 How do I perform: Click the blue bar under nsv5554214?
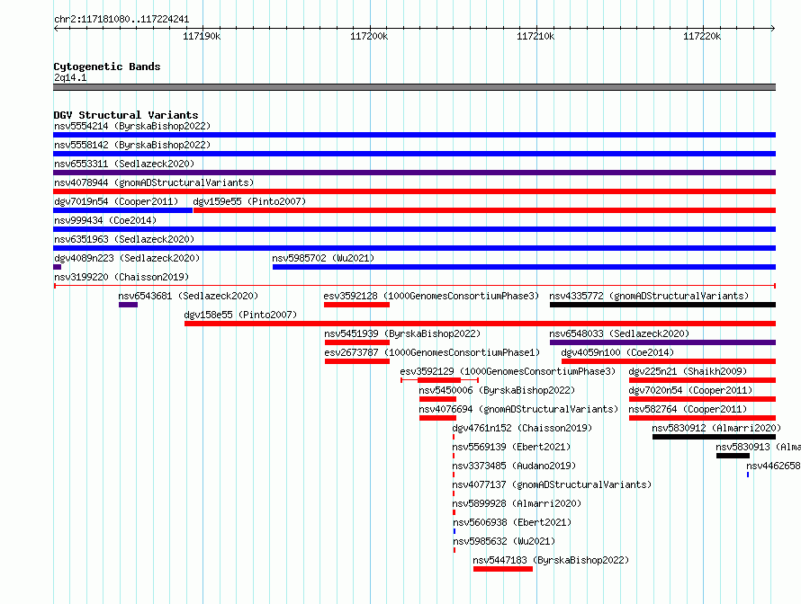[414, 135]
